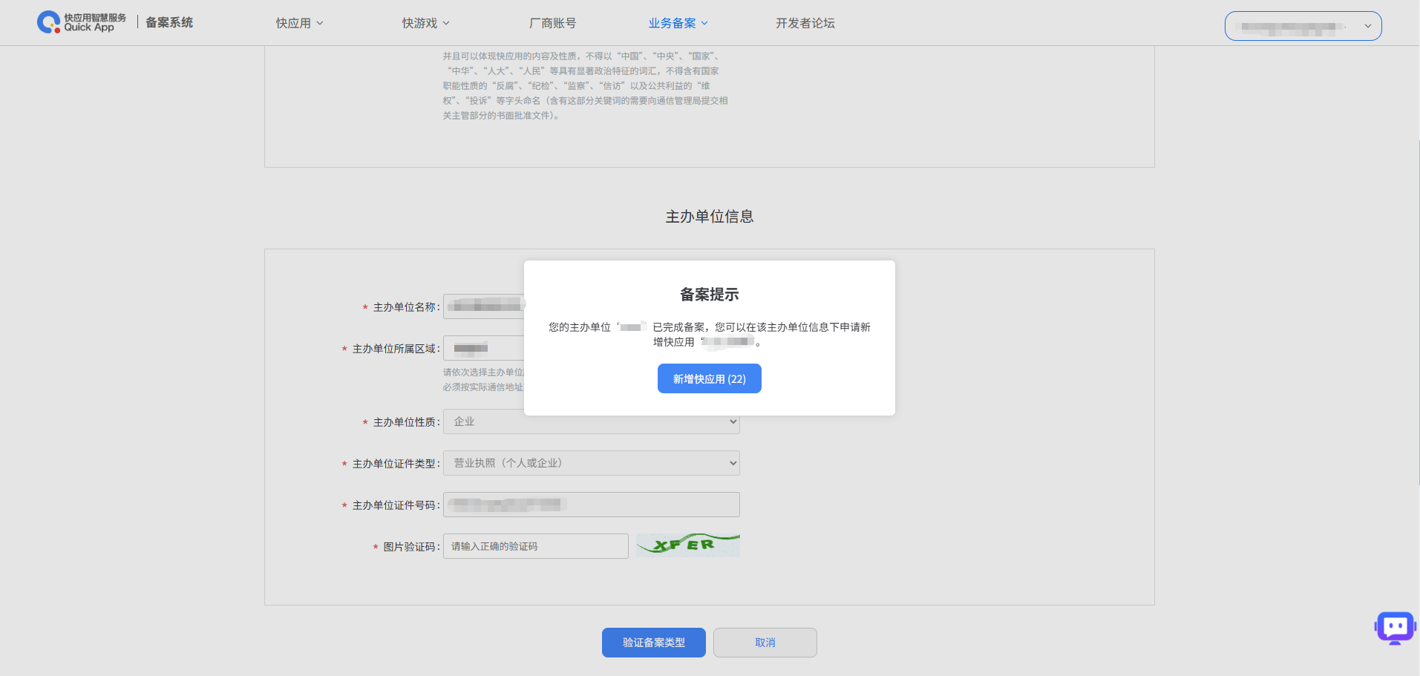Open the 主办单位性质 dropdown
Viewport: 1420px width, 676px height.
click(x=591, y=421)
